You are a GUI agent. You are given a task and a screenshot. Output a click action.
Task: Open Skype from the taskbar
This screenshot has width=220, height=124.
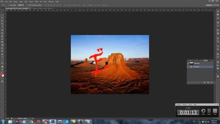67,122
